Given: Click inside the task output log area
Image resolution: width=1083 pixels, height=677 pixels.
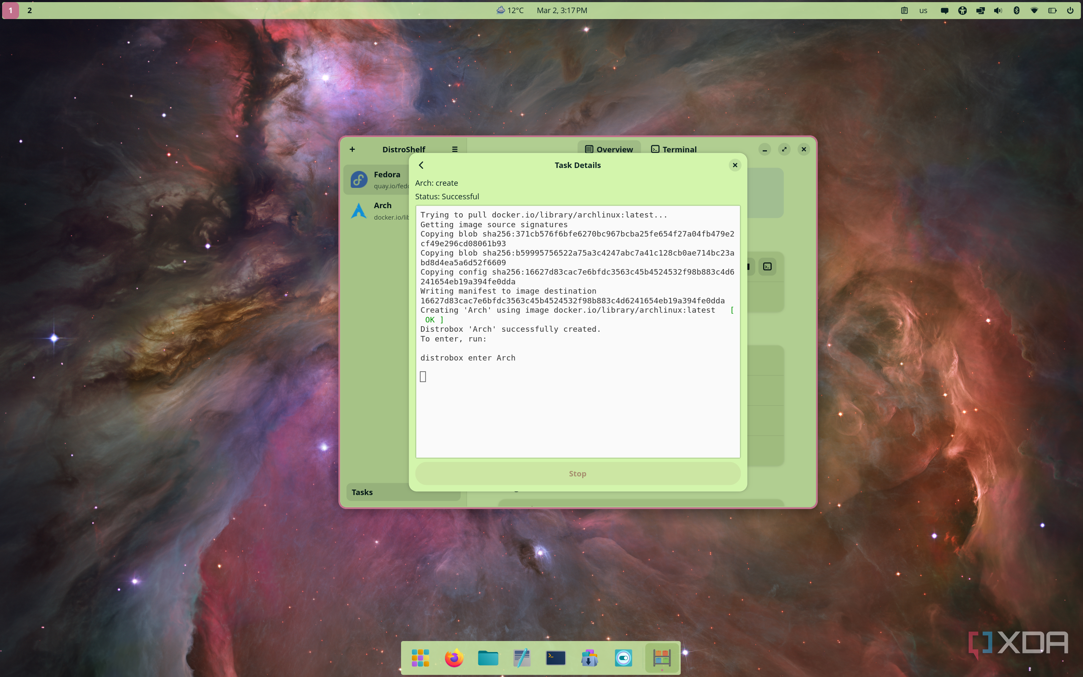Looking at the screenshot, I should coord(578,331).
